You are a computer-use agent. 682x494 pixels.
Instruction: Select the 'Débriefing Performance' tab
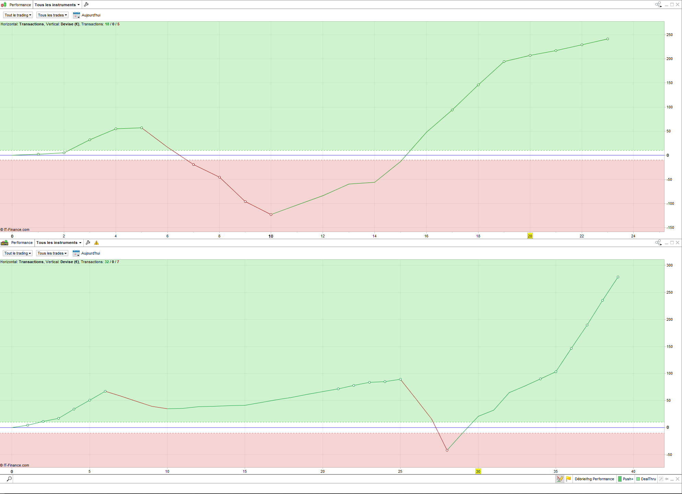pyautogui.click(x=594, y=479)
